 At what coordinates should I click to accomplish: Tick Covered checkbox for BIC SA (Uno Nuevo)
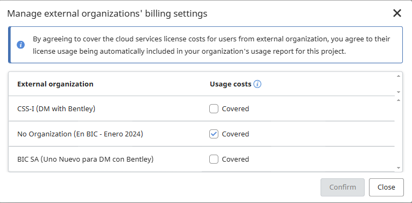pyautogui.click(x=214, y=159)
